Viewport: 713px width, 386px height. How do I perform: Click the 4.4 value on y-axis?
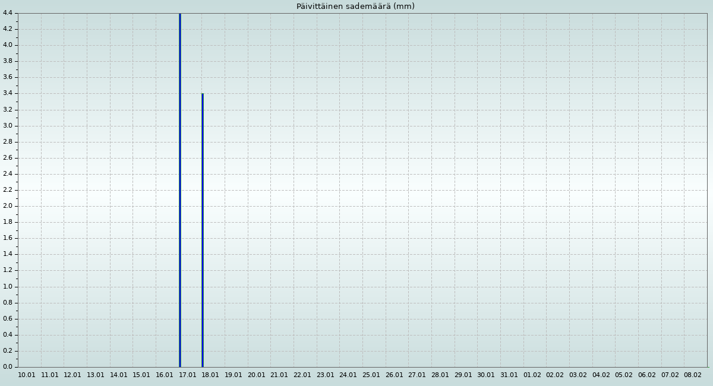(8, 13)
